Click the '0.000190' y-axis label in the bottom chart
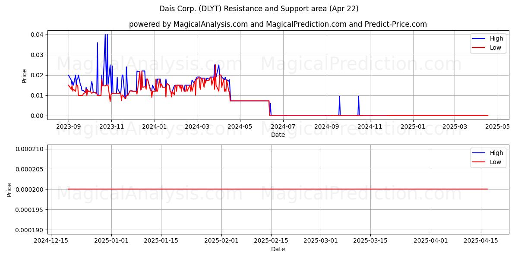Image resolution: width=518 pixels, height=259 pixels. 30,230
